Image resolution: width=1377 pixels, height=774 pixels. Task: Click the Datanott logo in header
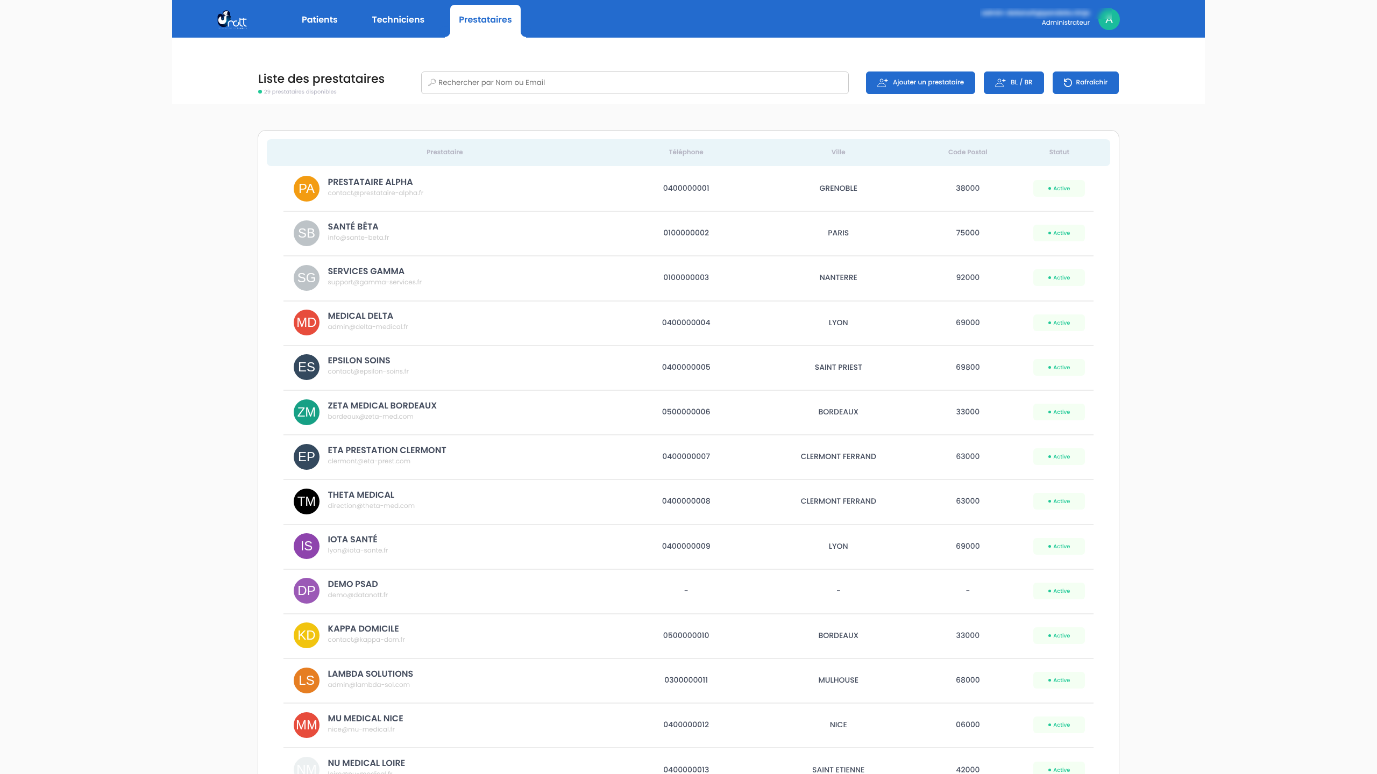coord(232,20)
